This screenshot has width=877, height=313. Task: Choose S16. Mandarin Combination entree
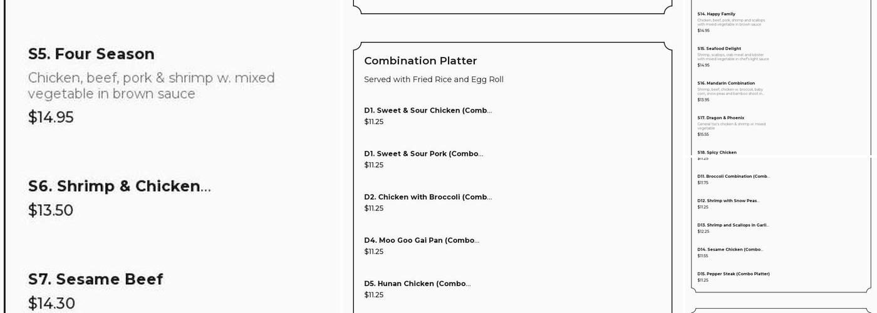click(x=726, y=83)
